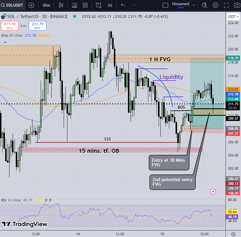Change the 30m timeframe interval

(46, 5)
